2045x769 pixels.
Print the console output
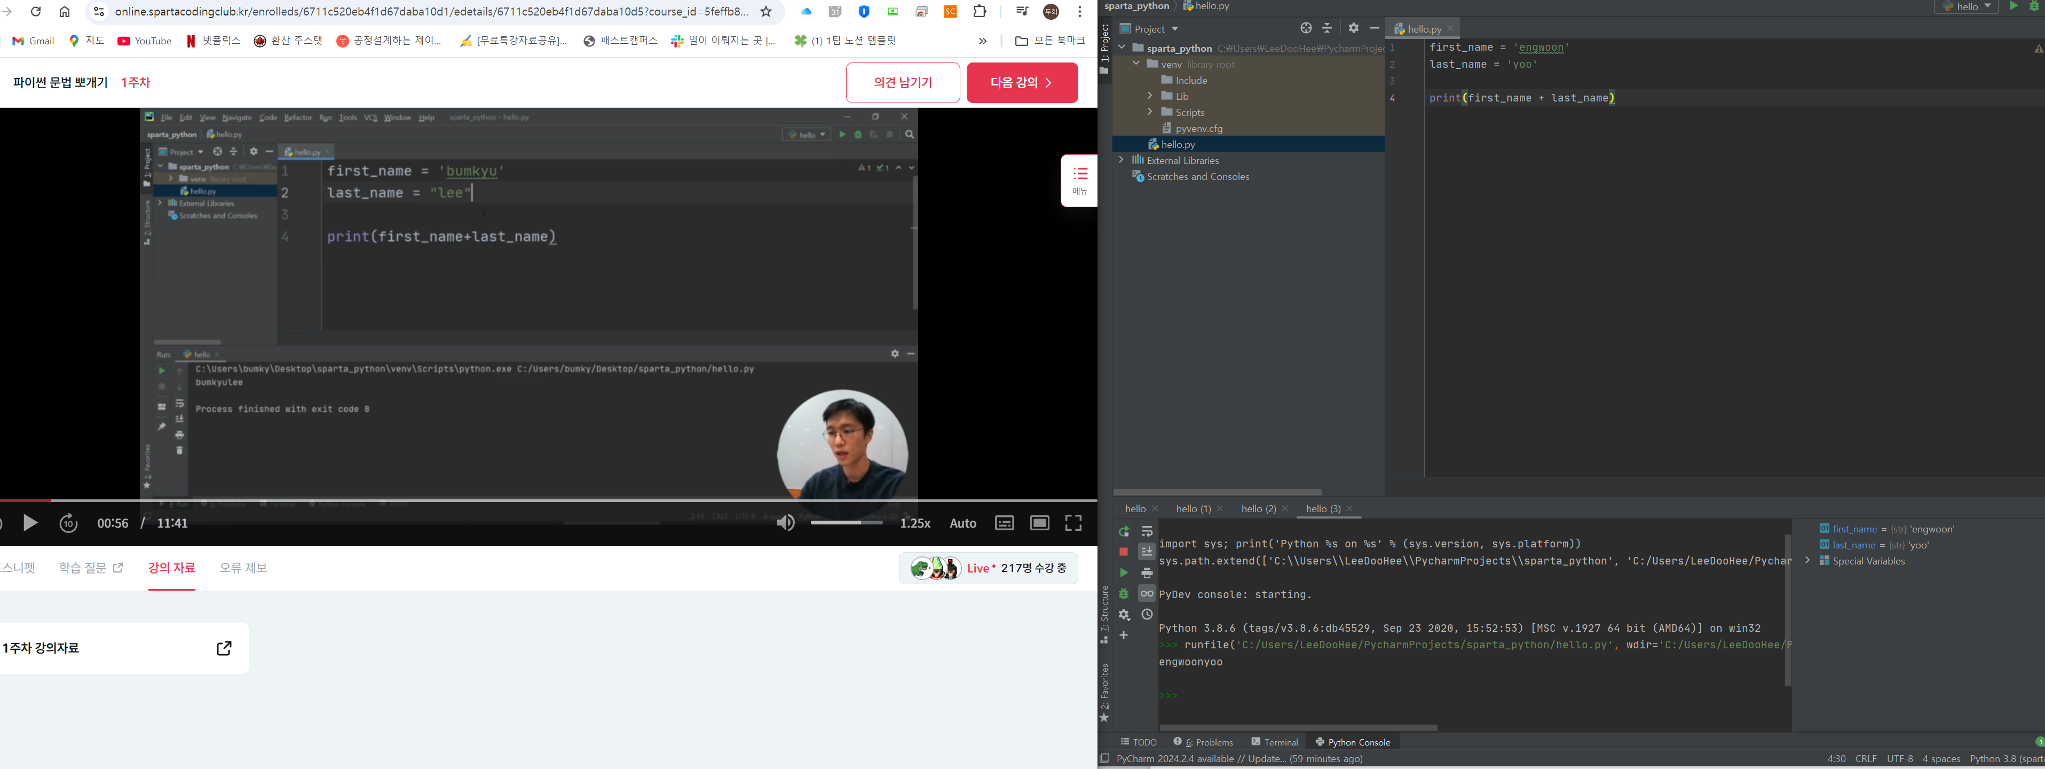click(1147, 573)
